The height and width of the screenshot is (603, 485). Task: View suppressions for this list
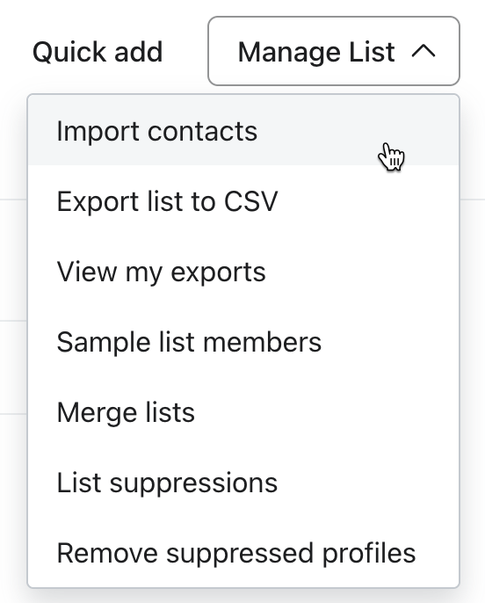point(243,483)
